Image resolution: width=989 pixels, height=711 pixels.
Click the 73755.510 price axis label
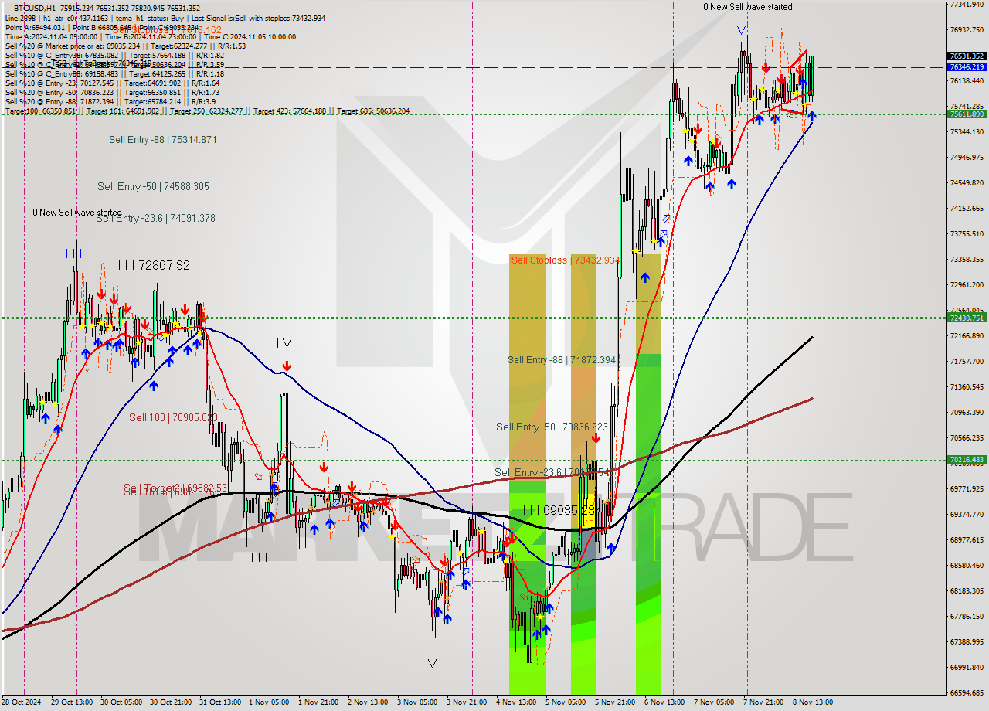click(x=967, y=234)
